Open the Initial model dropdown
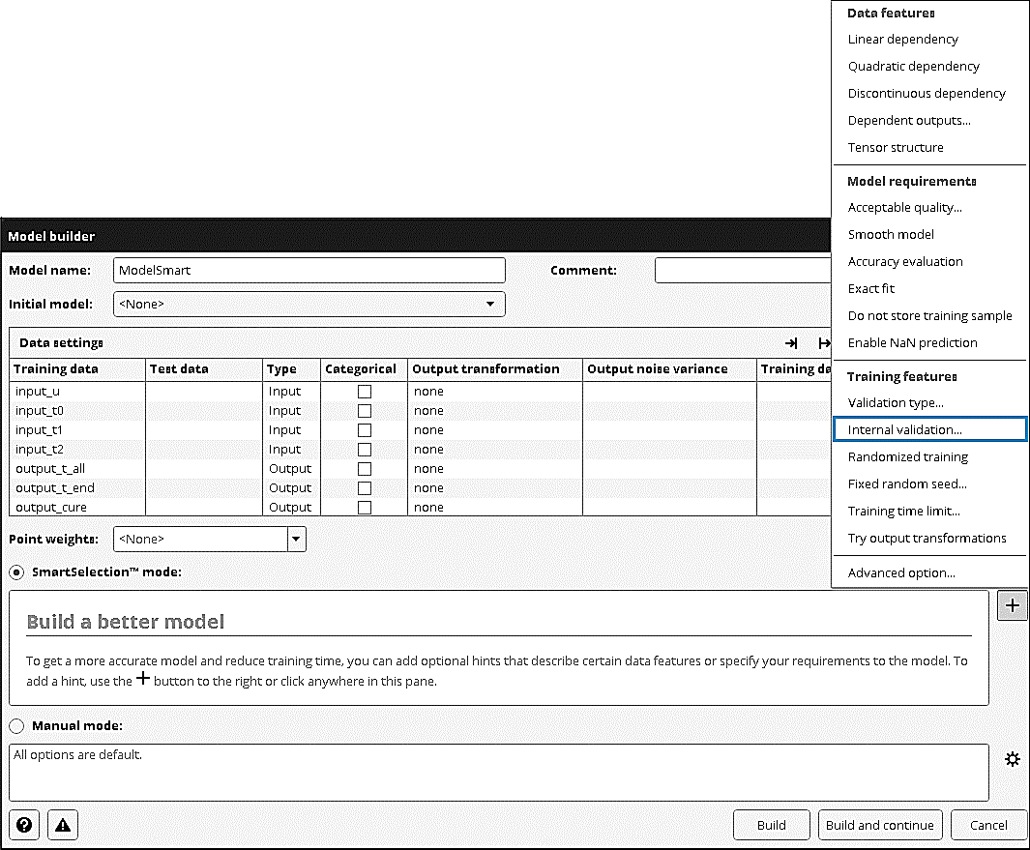The height and width of the screenshot is (850, 1030). pos(309,305)
